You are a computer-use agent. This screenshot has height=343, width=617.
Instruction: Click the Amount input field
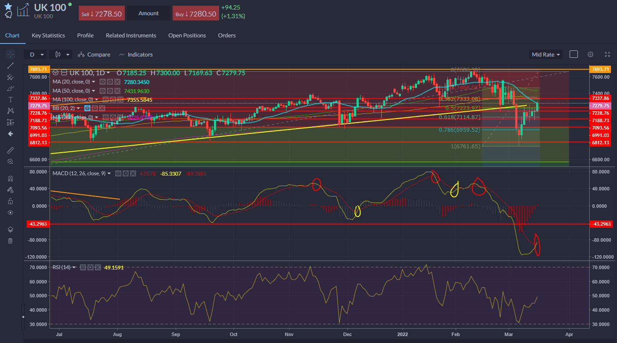148,13
